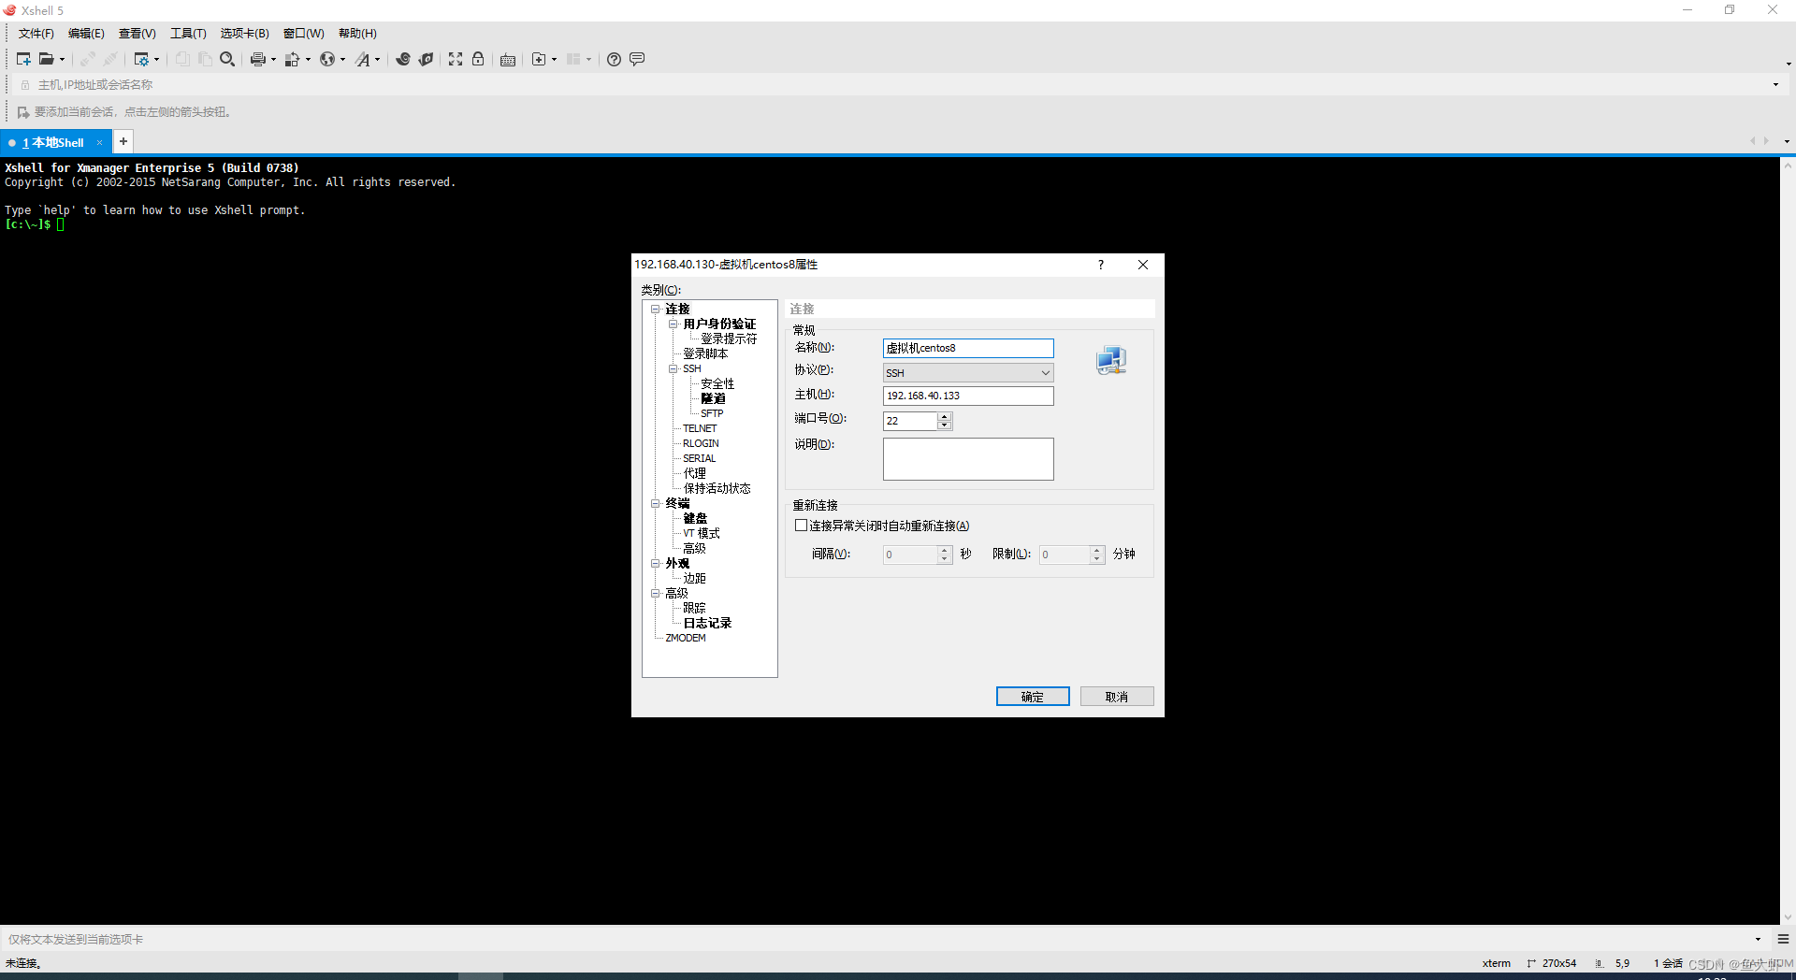Decrease port number with down spinner
The width and height of the screenshot is (1796, 980).
tap(945, 425)
